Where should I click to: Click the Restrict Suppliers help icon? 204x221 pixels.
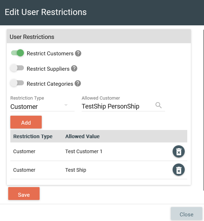tap(74, 69)
